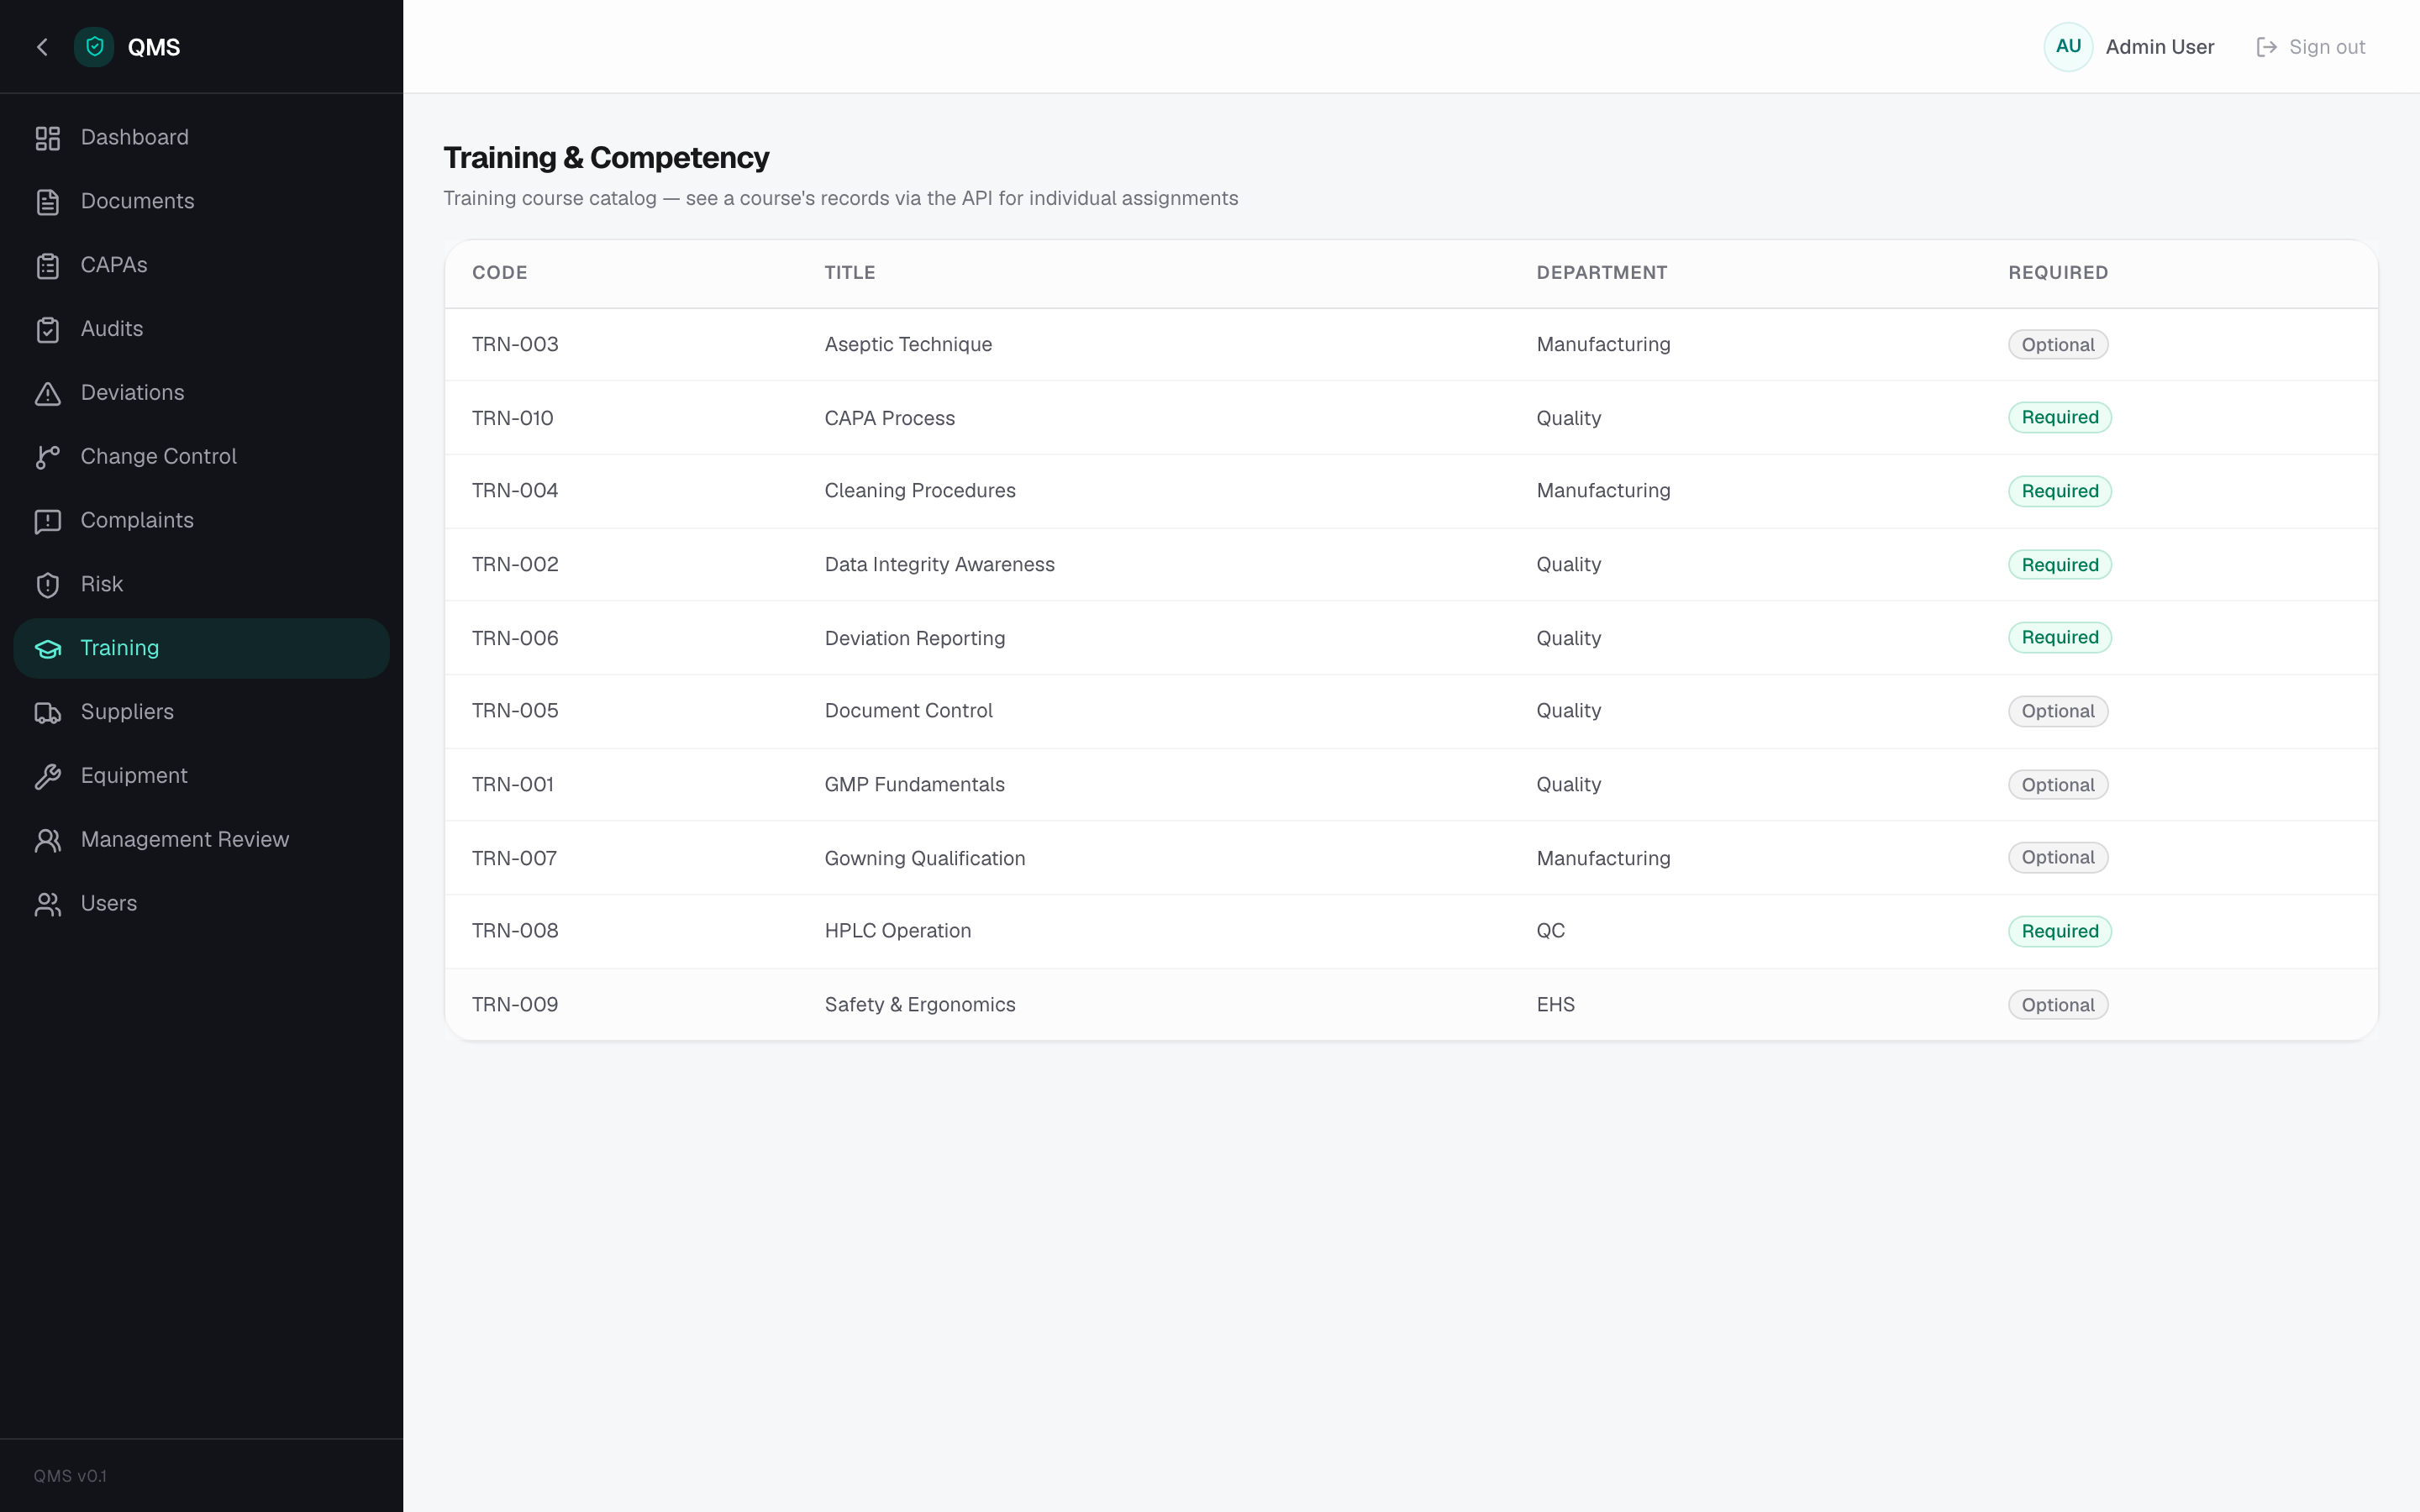2420x1512 pixels.
Task: Click the HPLC Operation title
Action: pyautogui.click(x=897, y=931)
